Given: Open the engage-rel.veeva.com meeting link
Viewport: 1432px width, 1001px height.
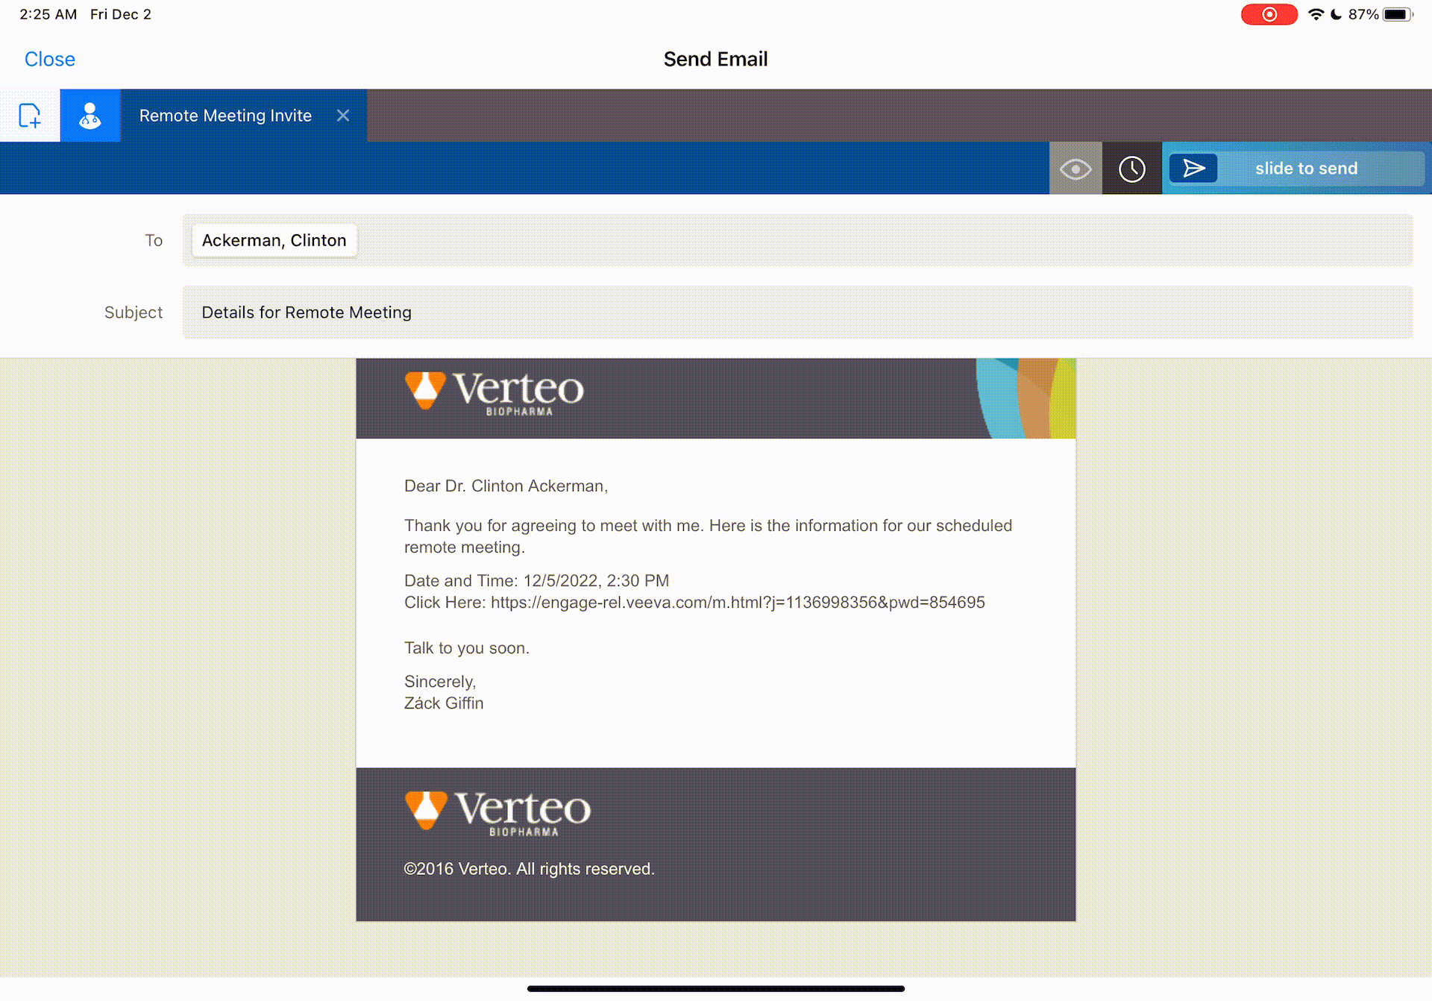Looking at the screenshot, I should 737,603.
